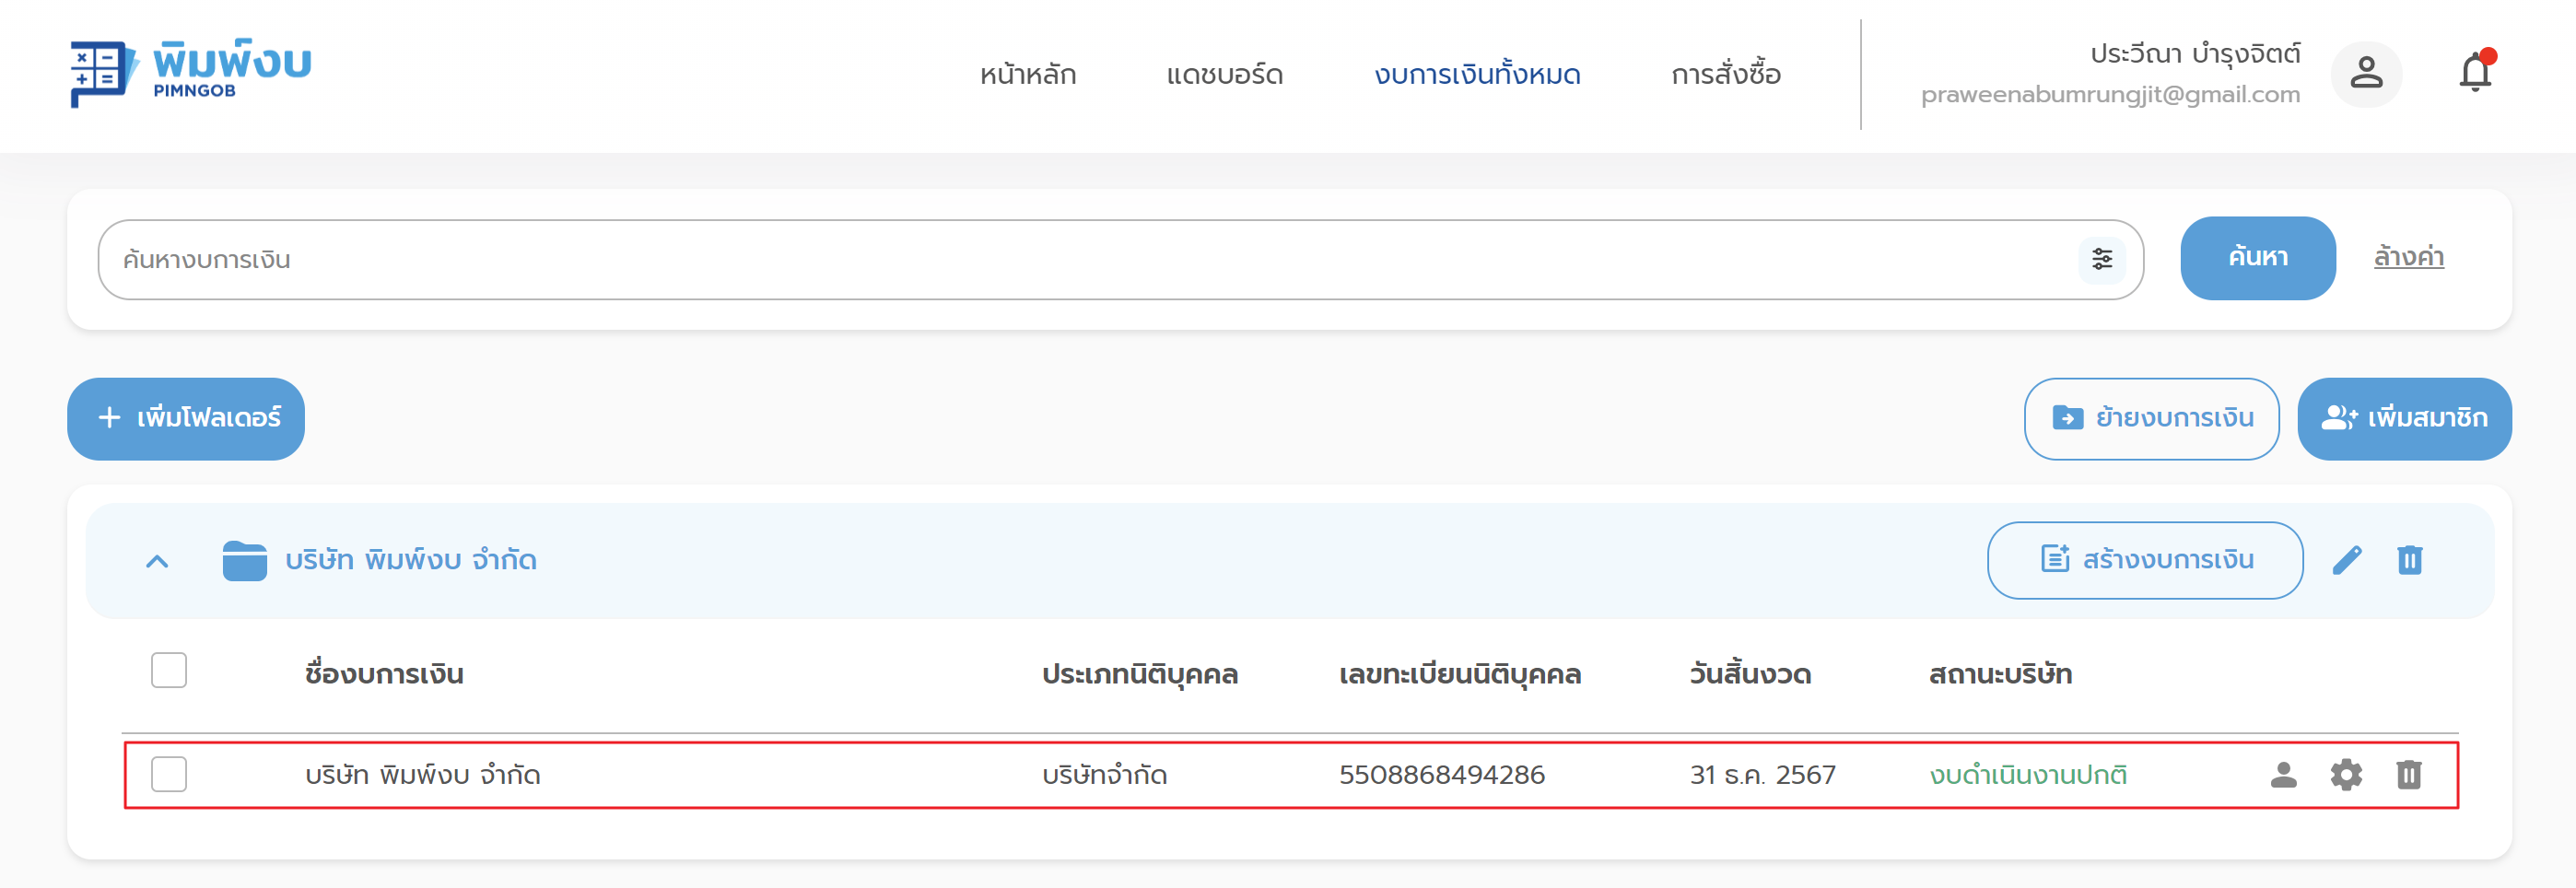2576x888 pixels.
Task: Open search filter options icon
Action: coord(2101,260)
